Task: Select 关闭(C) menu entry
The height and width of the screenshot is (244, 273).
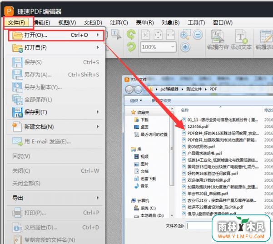Action: (56, 171)
